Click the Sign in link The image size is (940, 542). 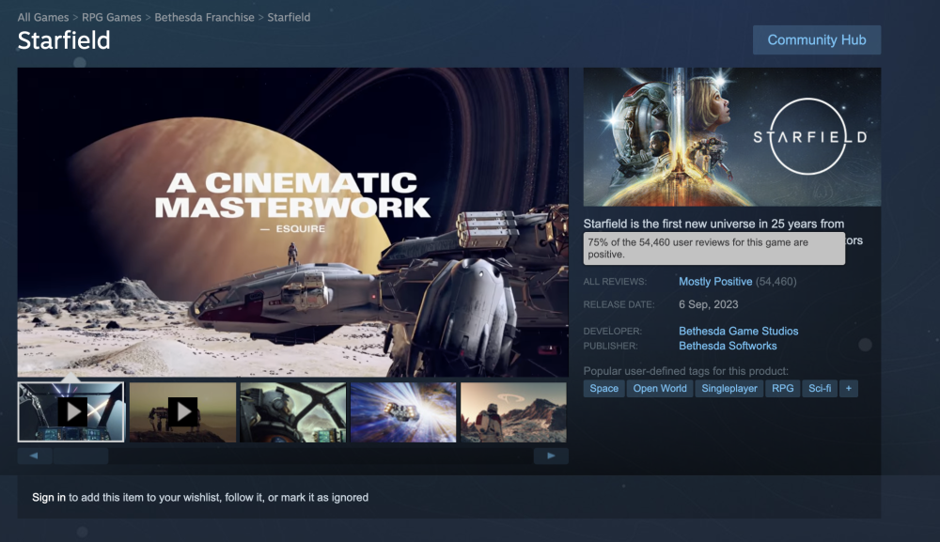click(x=49, y=497)
